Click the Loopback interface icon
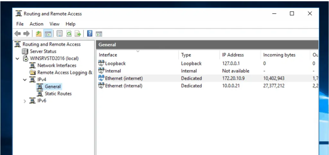This screenshot has height=155, width=329. [x=101, y=63]
